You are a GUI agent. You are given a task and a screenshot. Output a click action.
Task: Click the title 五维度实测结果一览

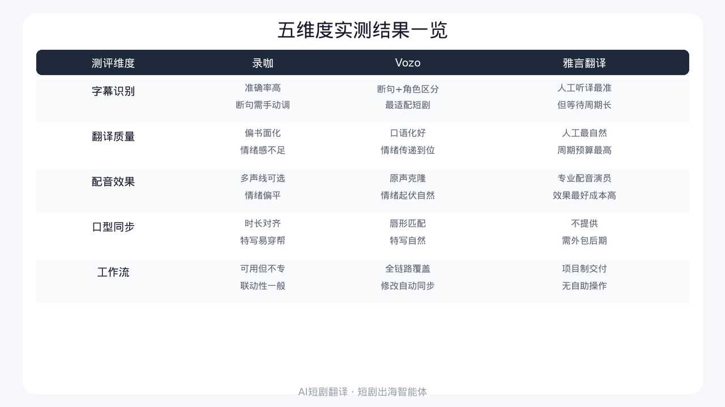pyautogui.click(x=362, y=30)
